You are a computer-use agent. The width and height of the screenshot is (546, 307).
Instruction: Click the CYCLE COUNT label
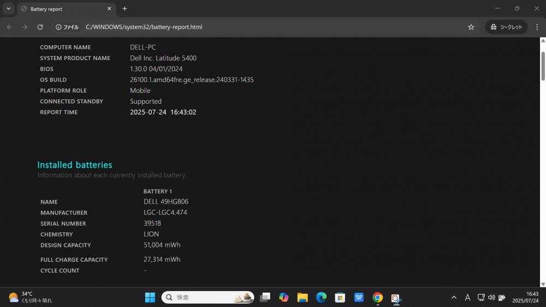point(60,270)
